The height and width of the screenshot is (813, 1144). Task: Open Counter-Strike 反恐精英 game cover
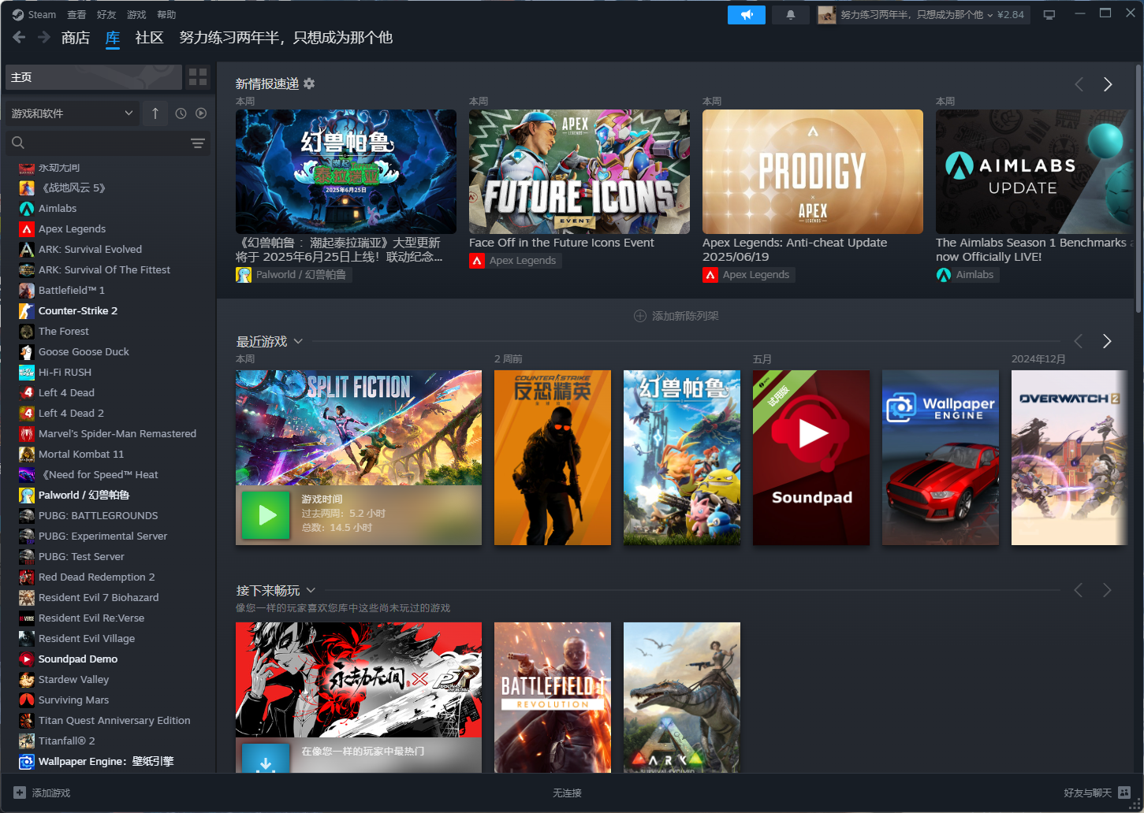coord(553,458)
